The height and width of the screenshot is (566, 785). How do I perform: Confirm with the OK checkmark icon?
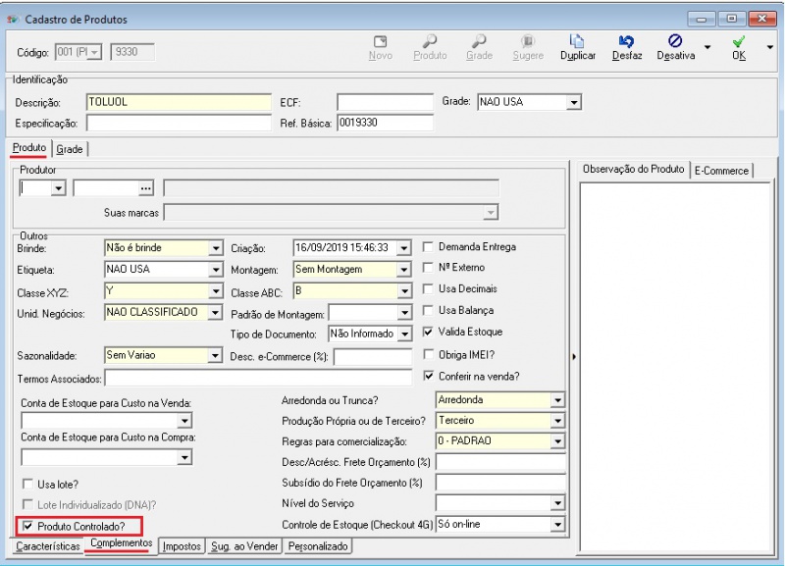pyautogui.click(x=739, y=43)
